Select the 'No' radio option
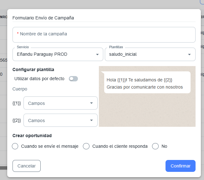 point(156,146)
